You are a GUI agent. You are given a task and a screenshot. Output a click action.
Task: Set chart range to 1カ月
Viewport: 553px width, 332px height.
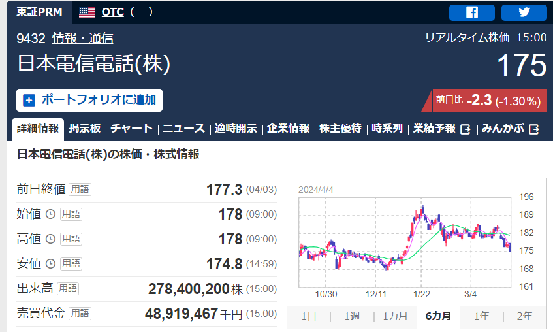point(395,316)
